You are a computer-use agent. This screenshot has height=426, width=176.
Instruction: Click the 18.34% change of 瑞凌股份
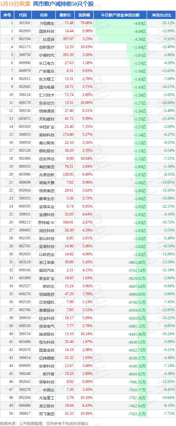click(x=86, y=334)
